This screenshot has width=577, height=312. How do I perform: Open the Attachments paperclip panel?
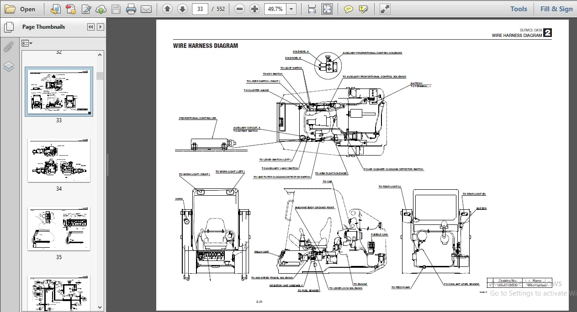9,47
